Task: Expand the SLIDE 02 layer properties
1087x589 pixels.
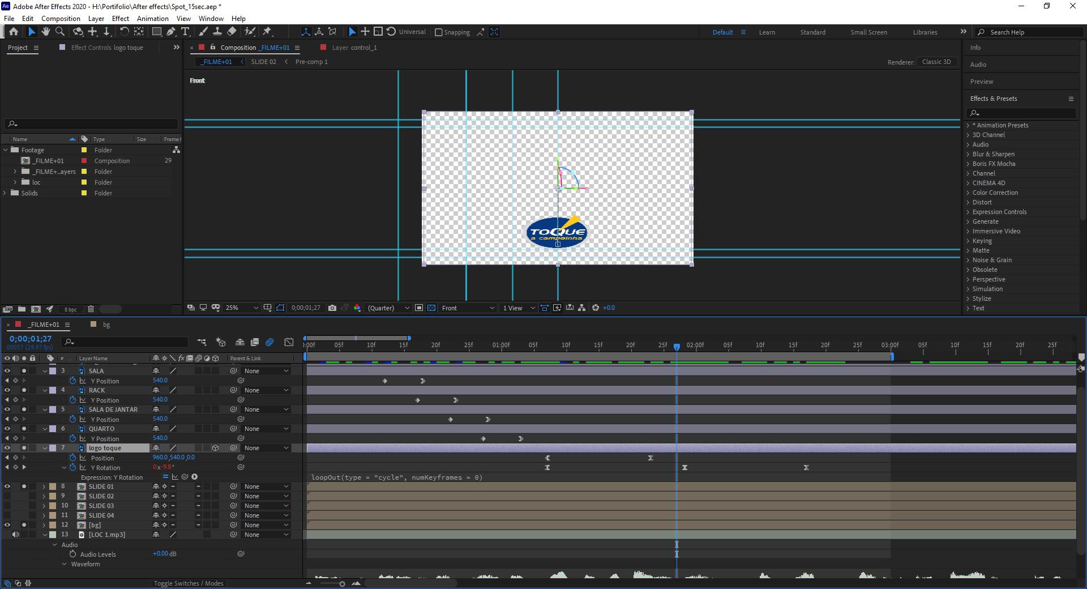Action: tap(44, 496)
